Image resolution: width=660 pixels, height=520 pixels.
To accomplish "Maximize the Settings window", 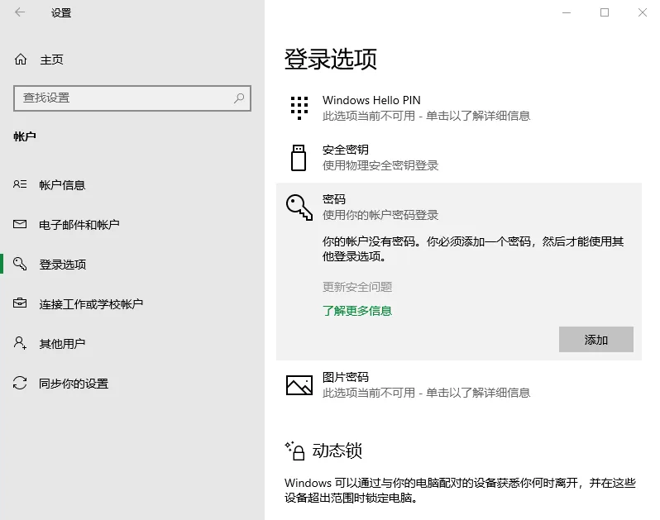I will [x=605, y=12].
